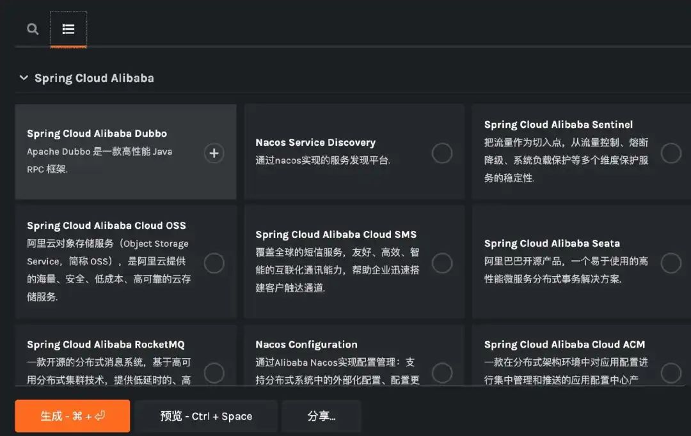Viewport: 691px width, 436px height.
Task: Click the 预览 - Ctrl + Space button
Action: click(x=206, y=416)
